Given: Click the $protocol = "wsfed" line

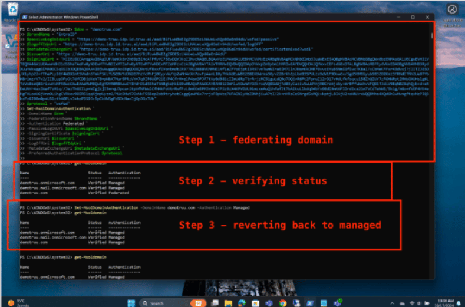Looking at the screenshot, I should tap(45, 104).
